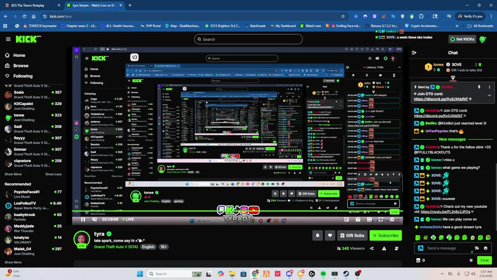Click the Gift Subs button
The width and height of the screenshot is (497, 280).
point(352,235)
